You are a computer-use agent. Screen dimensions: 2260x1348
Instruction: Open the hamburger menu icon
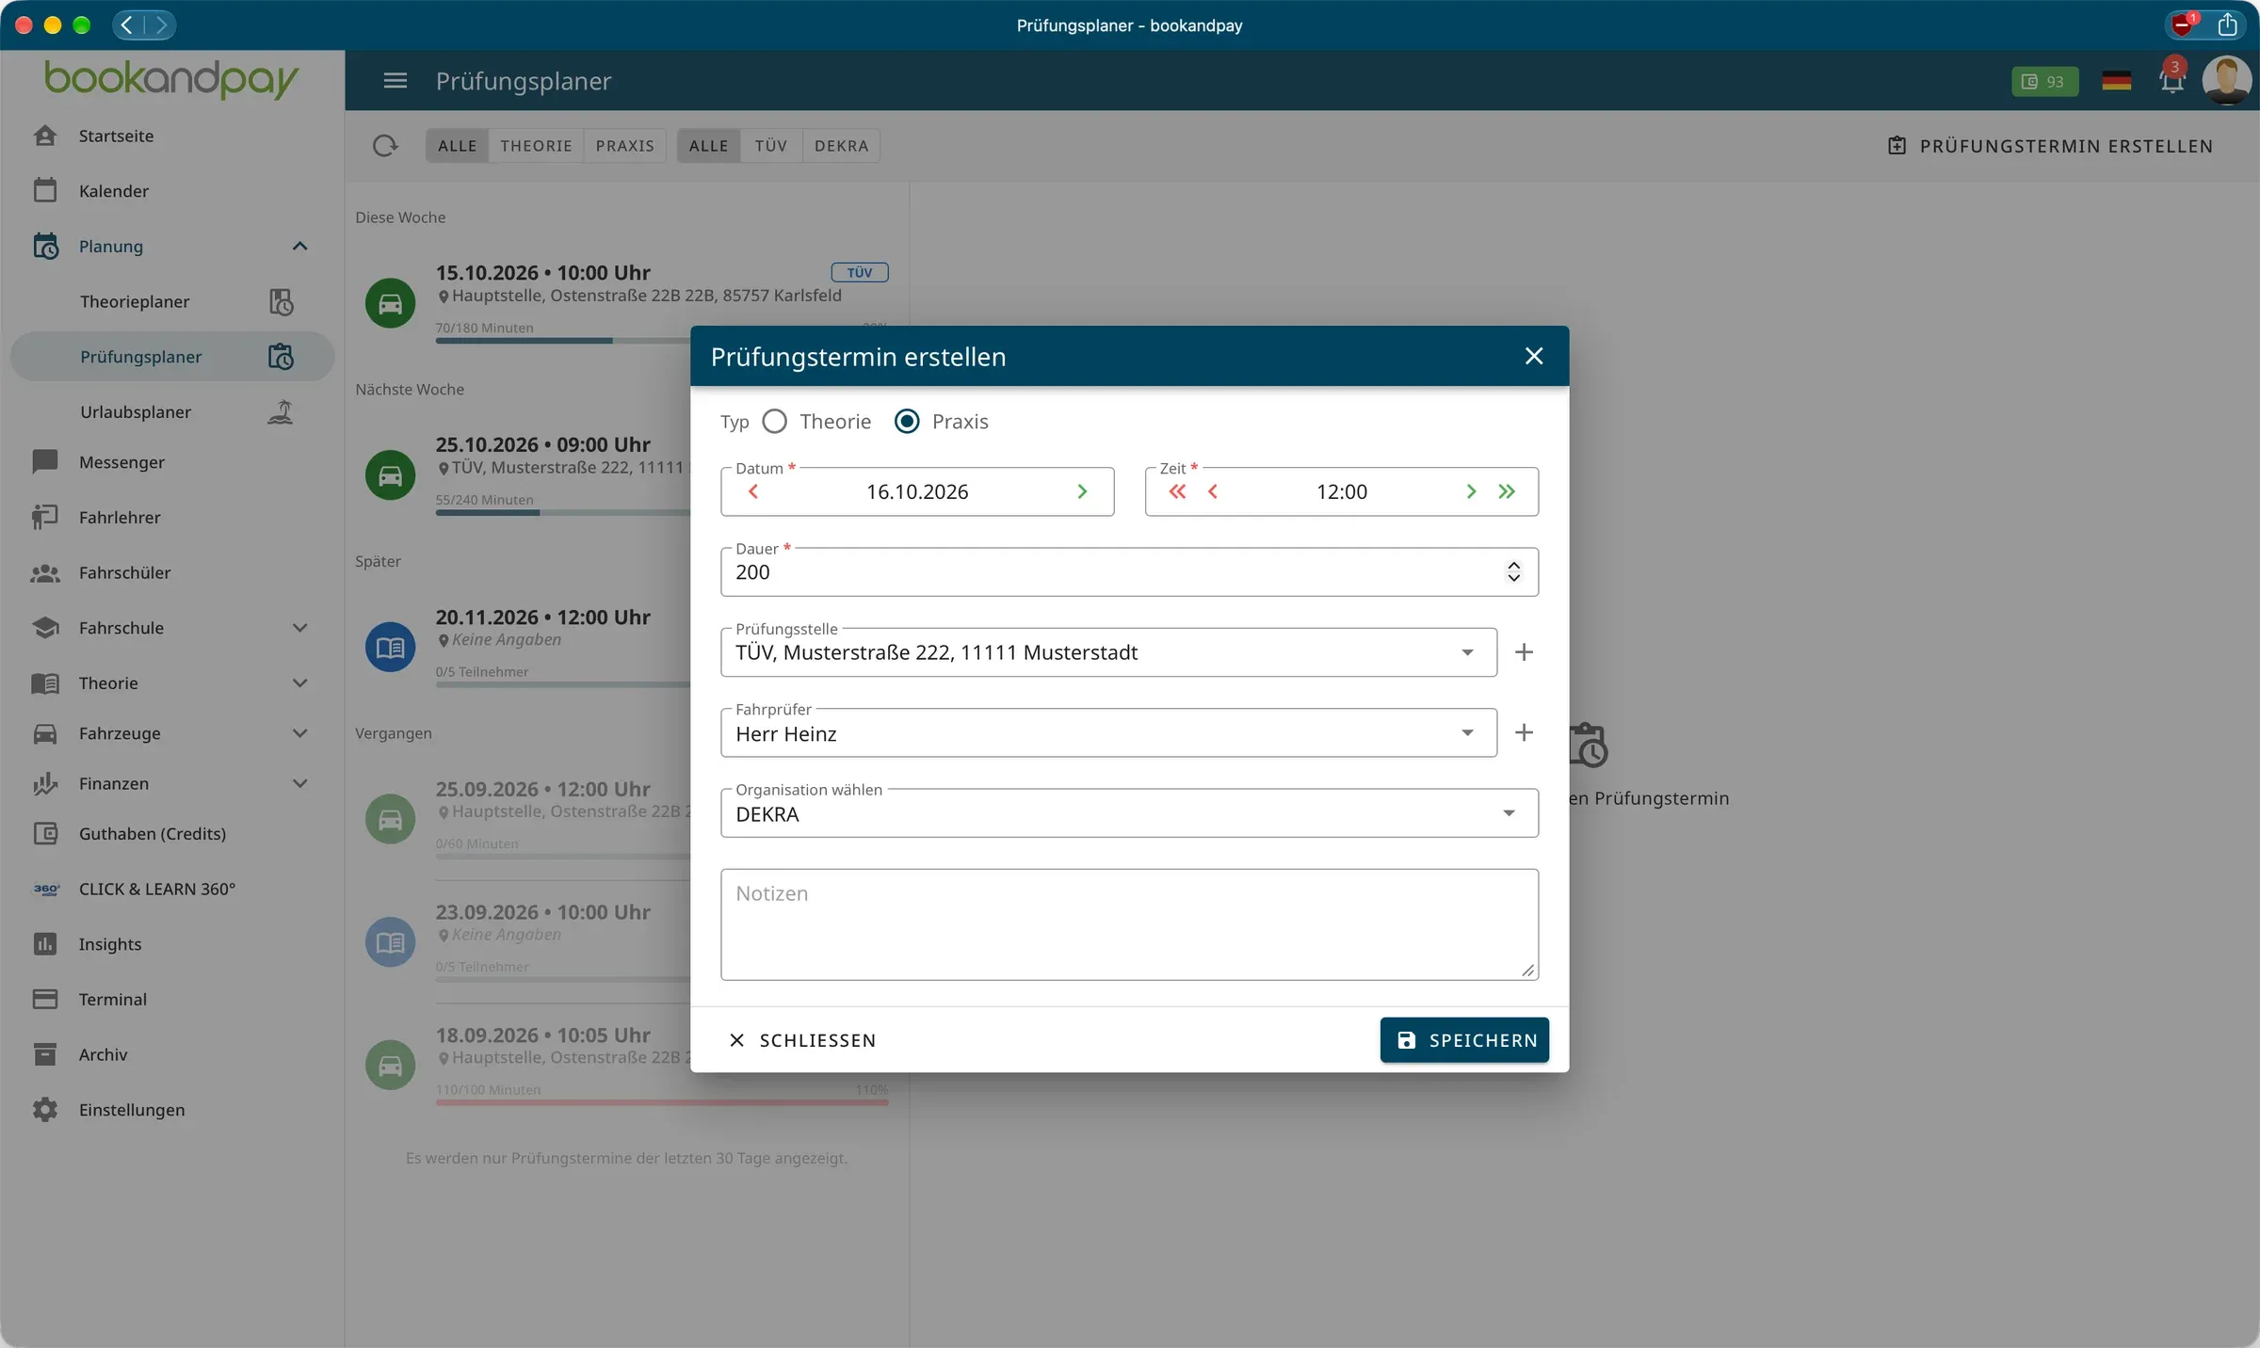[395, 81]
